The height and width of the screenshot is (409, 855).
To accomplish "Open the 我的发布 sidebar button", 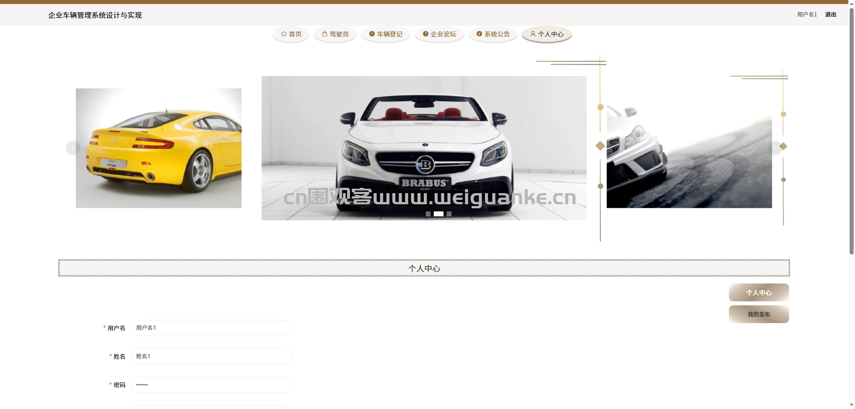I will click(x=759, y=314).
